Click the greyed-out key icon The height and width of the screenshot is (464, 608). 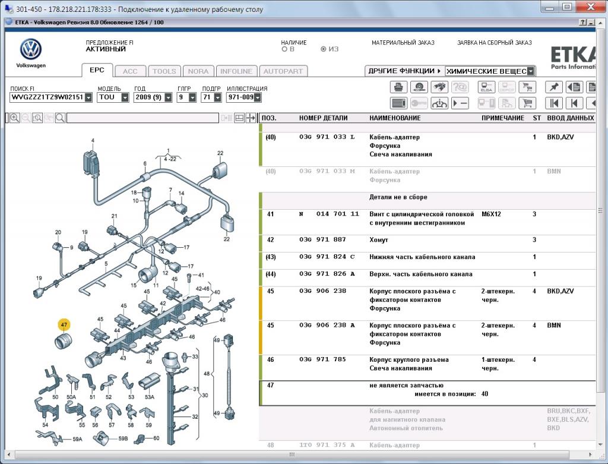tap(419, 103)
